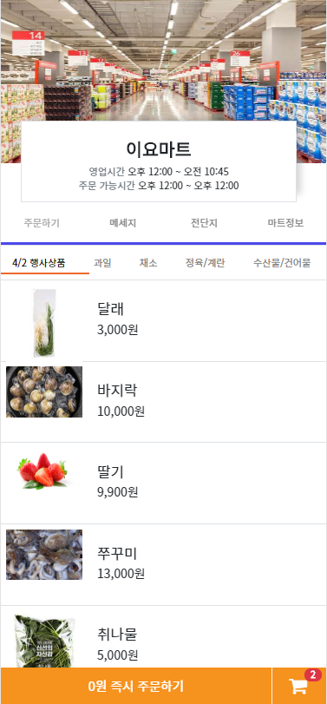Open the shopping cart icon

tap(298, 686)
